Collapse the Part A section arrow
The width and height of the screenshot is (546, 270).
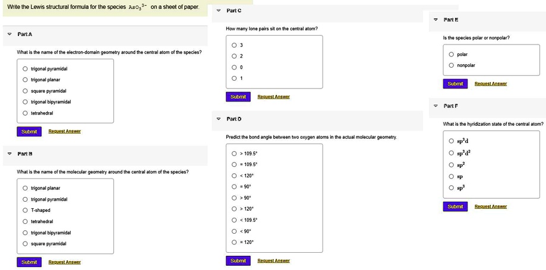pos(10,34)
